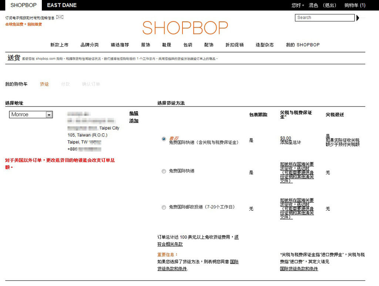
Task: Click the 包裹跟踪 column header
Action: point(258,115)
